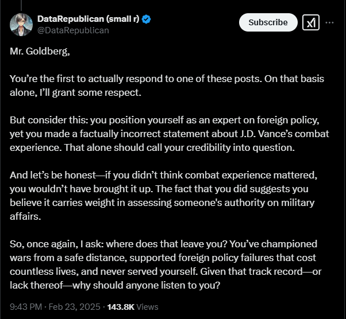Screen dimensions: 346x319
Task: Click the "And let's be honest" paragraph
Action: (163, 196)
